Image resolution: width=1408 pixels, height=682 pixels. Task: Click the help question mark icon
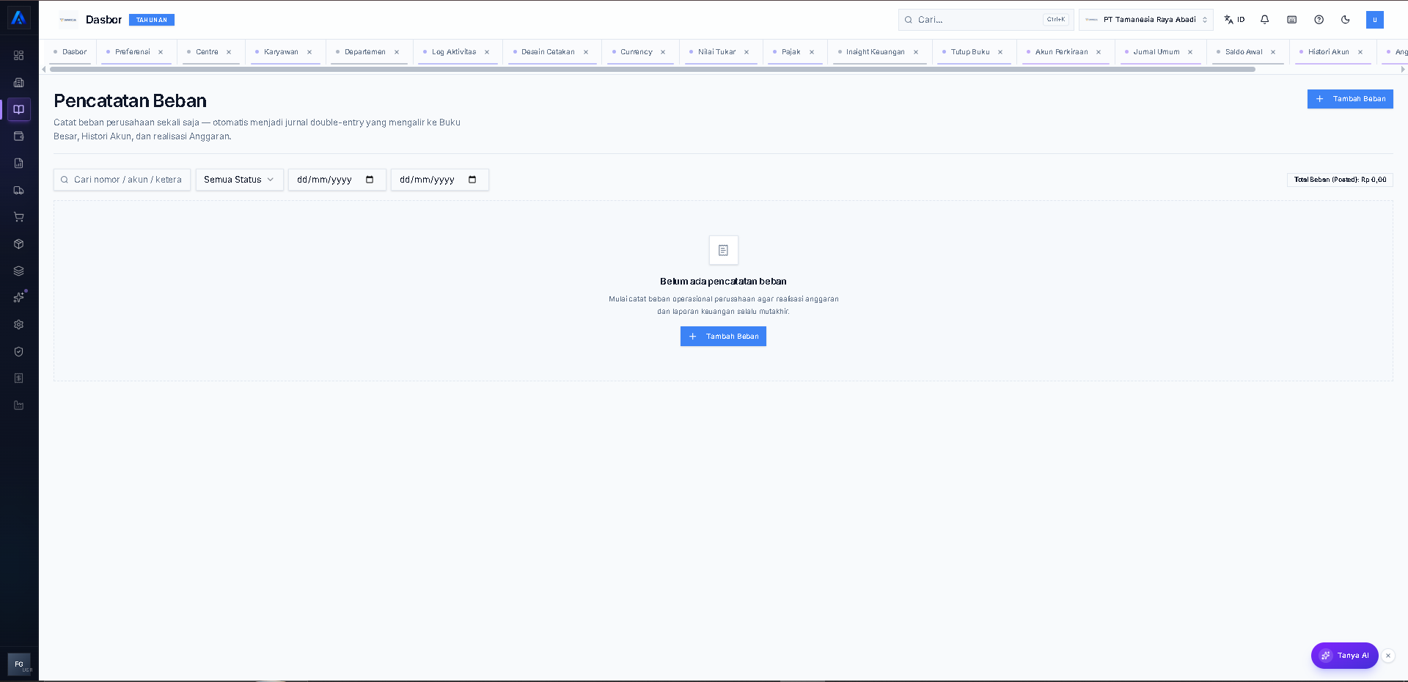[x=1319, y=20]
